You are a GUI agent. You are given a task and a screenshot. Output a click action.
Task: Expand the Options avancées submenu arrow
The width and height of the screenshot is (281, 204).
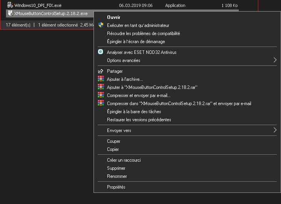(275, 60)
